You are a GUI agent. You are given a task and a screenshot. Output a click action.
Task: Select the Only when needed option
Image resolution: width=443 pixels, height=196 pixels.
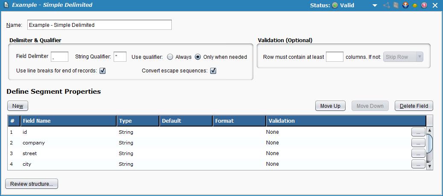click(198, 57)
